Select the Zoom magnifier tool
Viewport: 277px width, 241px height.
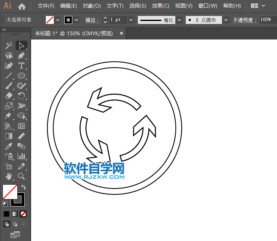pyautogui.click(x=21, y=176)
